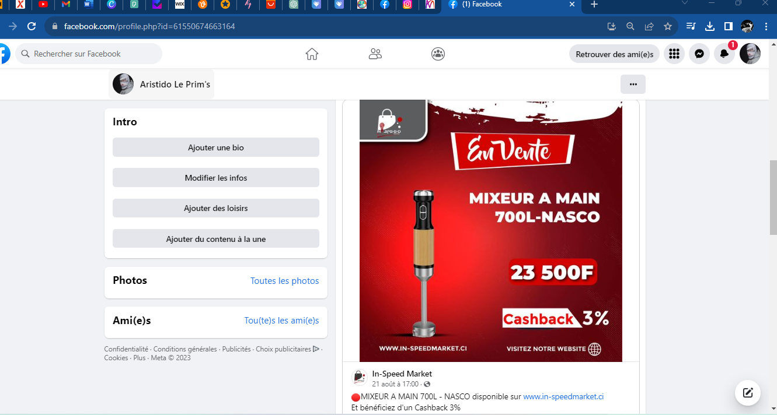Click the Ajouter une bio button
Screen dimensions: 777x415
pos(215,147)
